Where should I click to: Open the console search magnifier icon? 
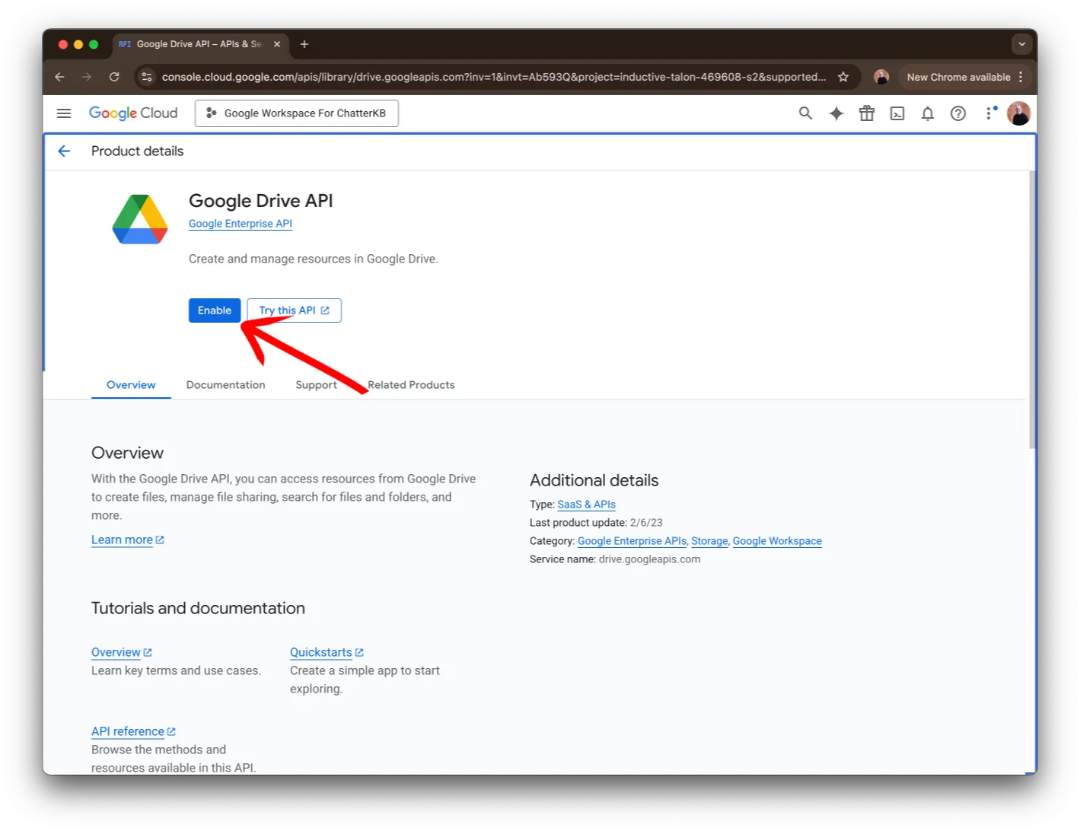(x=805, y=113)
